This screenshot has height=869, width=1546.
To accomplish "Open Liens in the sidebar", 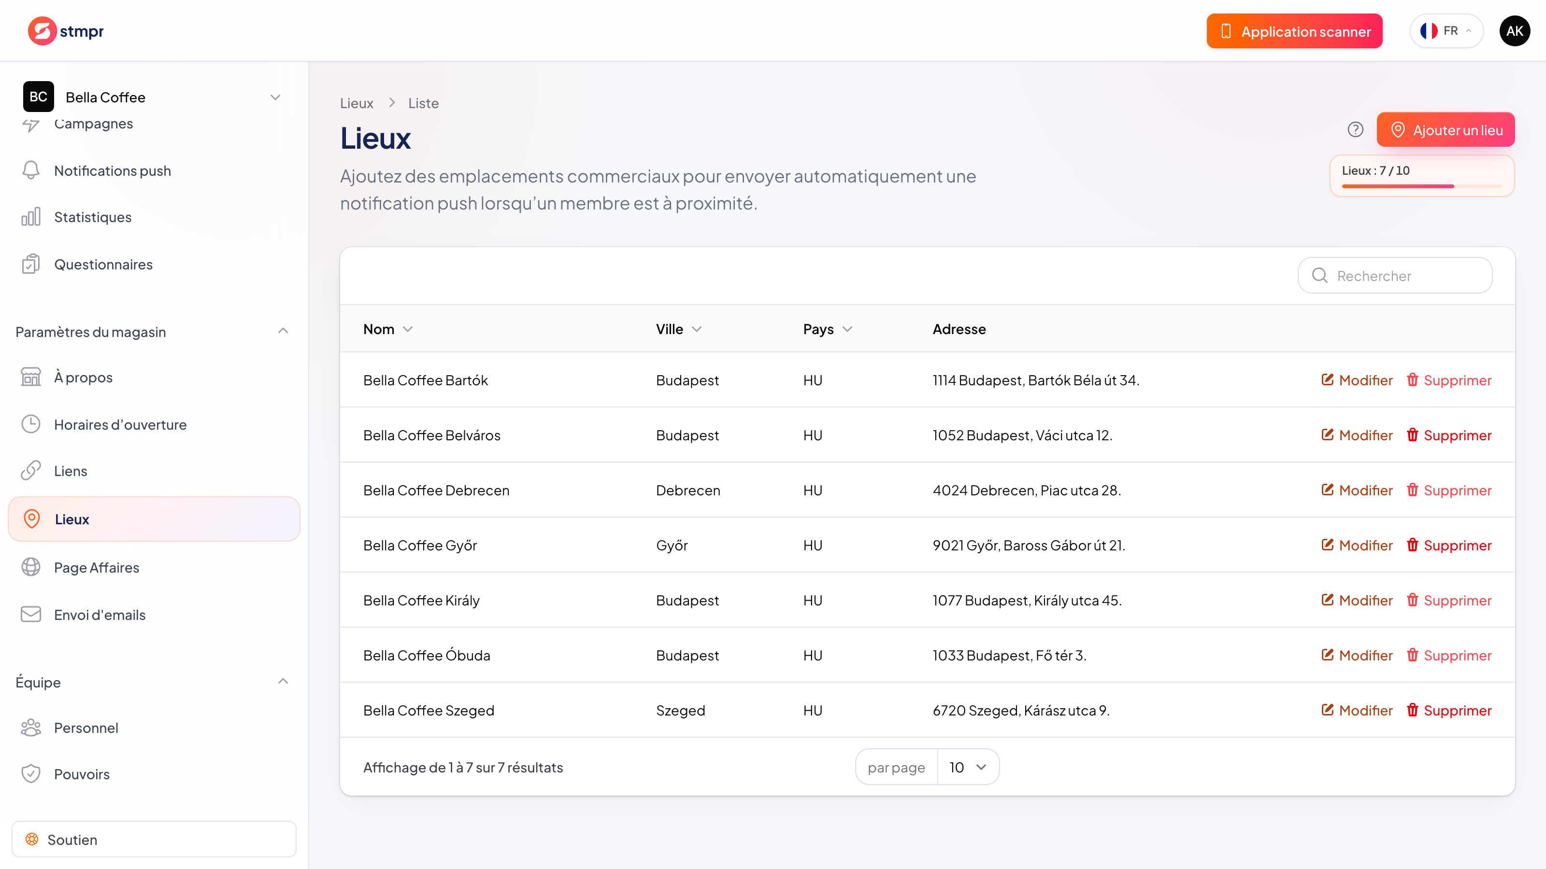I will (154, 471).
